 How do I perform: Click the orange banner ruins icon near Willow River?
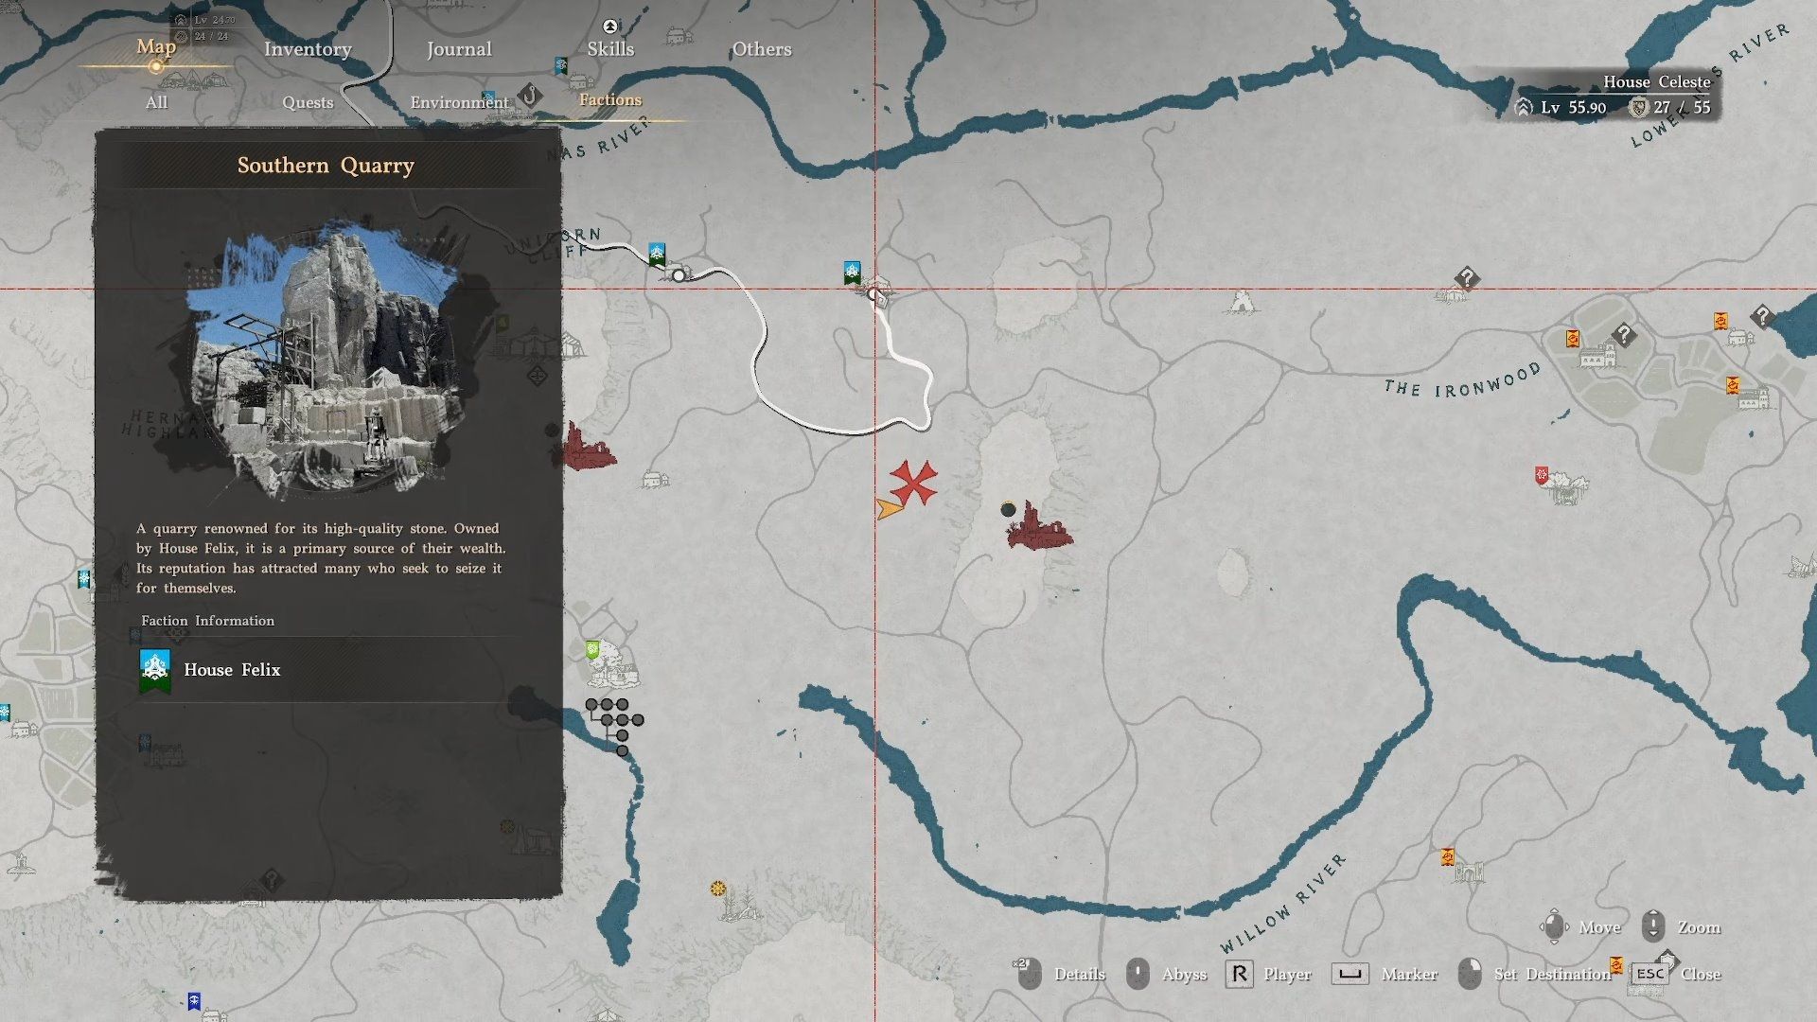[x=1448, y=857]
